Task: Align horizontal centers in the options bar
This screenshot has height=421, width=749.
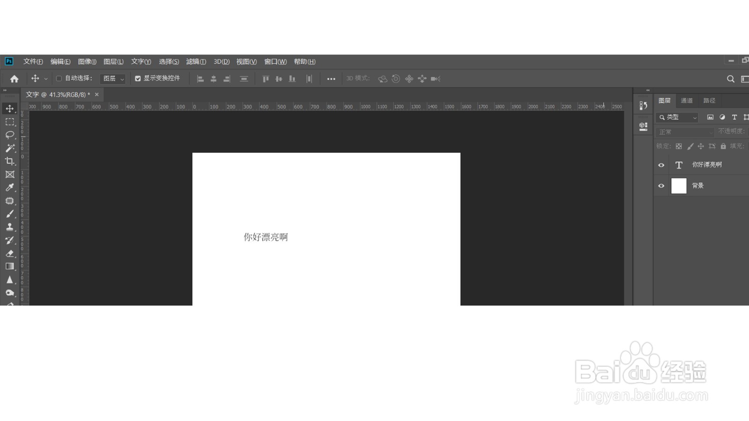Action: coord(213,79)
